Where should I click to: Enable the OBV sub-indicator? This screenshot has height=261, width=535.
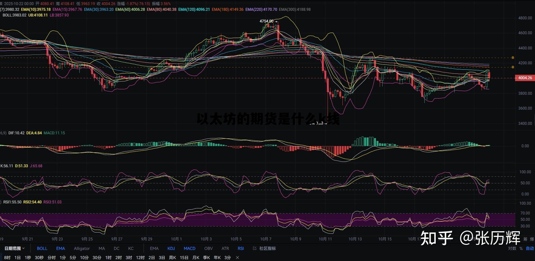208,249
